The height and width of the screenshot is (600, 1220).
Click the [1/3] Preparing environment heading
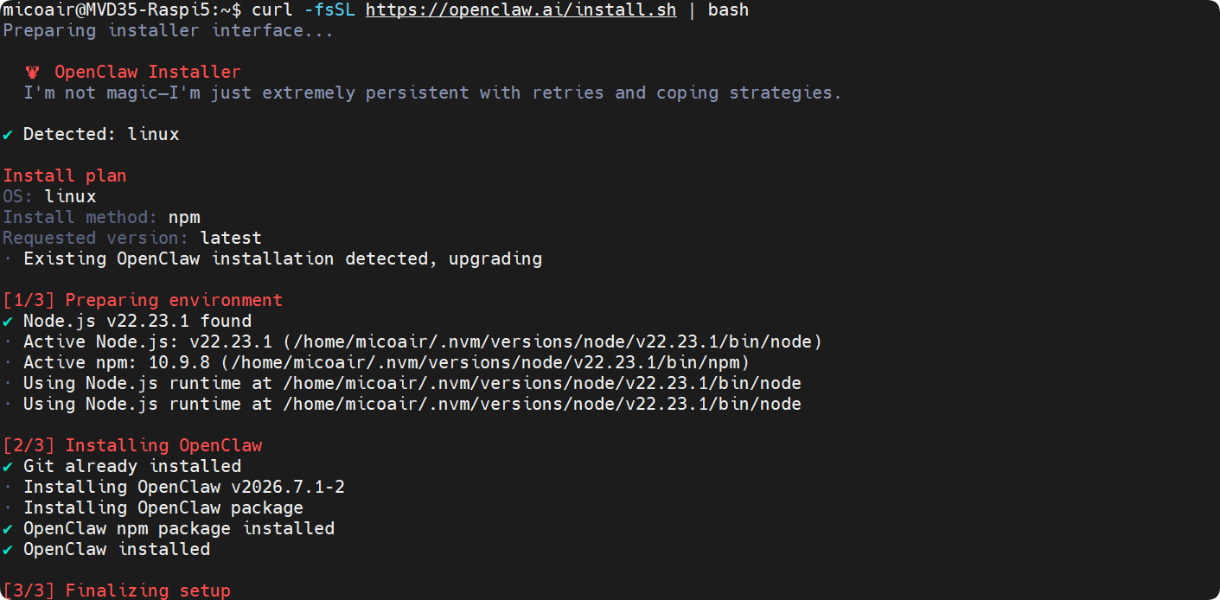pyautogui.click(x=143, y=300)
